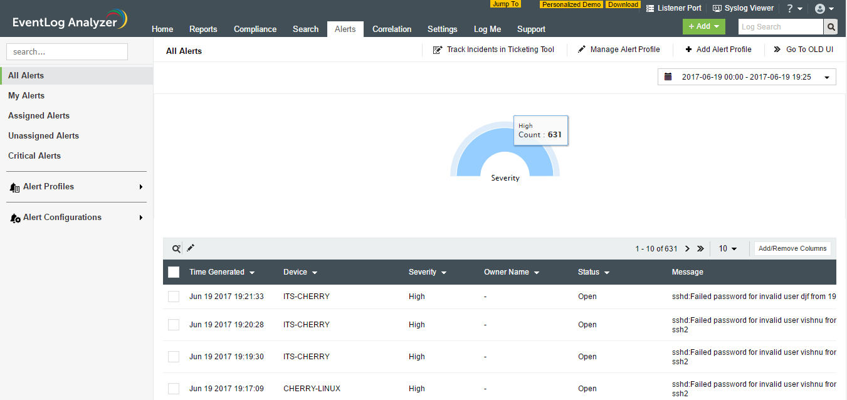847x400 pixels.
Task: Click into the Log Search field
Action: click(781, 27)
